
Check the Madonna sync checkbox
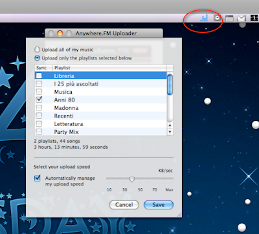[39, 108]
